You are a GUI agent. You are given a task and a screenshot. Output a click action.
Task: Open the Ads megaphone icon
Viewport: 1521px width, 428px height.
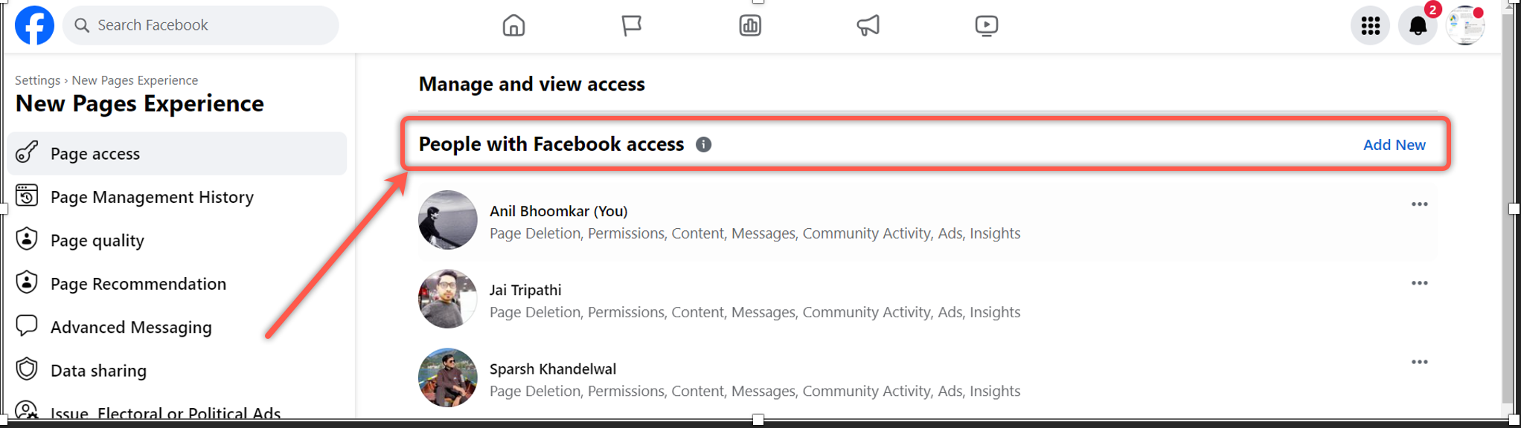(x=868, y=26)
